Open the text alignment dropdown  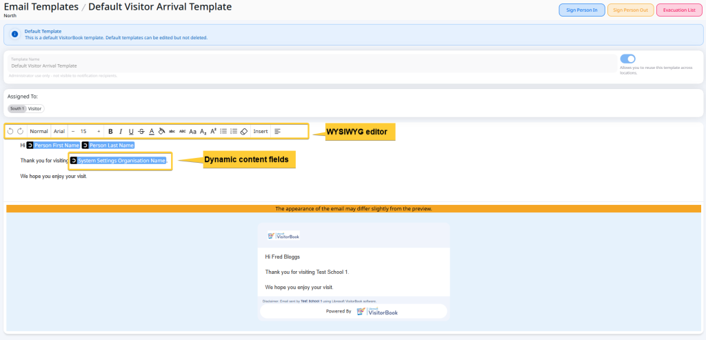pyautogui.click(x=278, y=131)
